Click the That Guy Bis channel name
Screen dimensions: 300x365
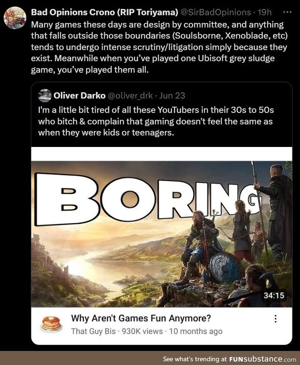coord(93,331)
